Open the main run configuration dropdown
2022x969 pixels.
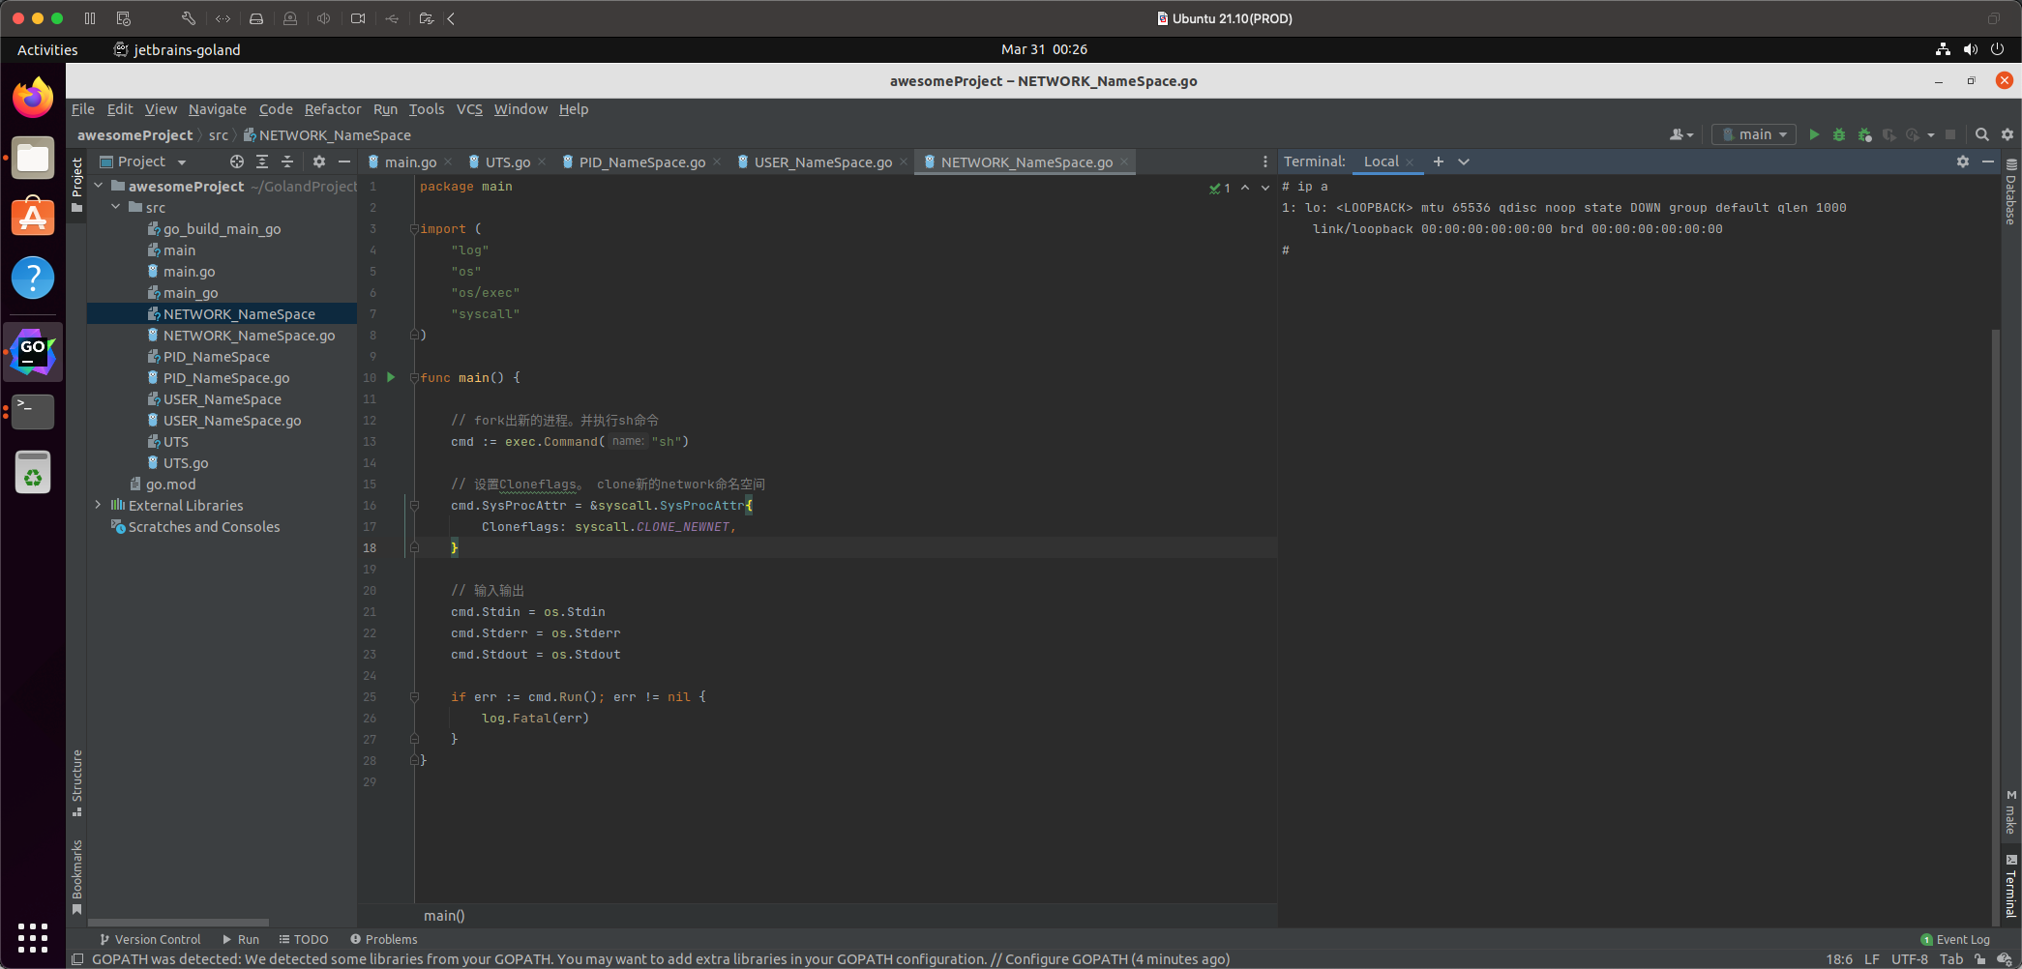click(1754, 134)
